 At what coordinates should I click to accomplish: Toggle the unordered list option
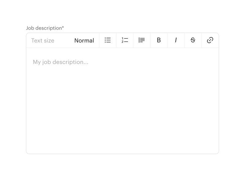(x=107, y=40)
